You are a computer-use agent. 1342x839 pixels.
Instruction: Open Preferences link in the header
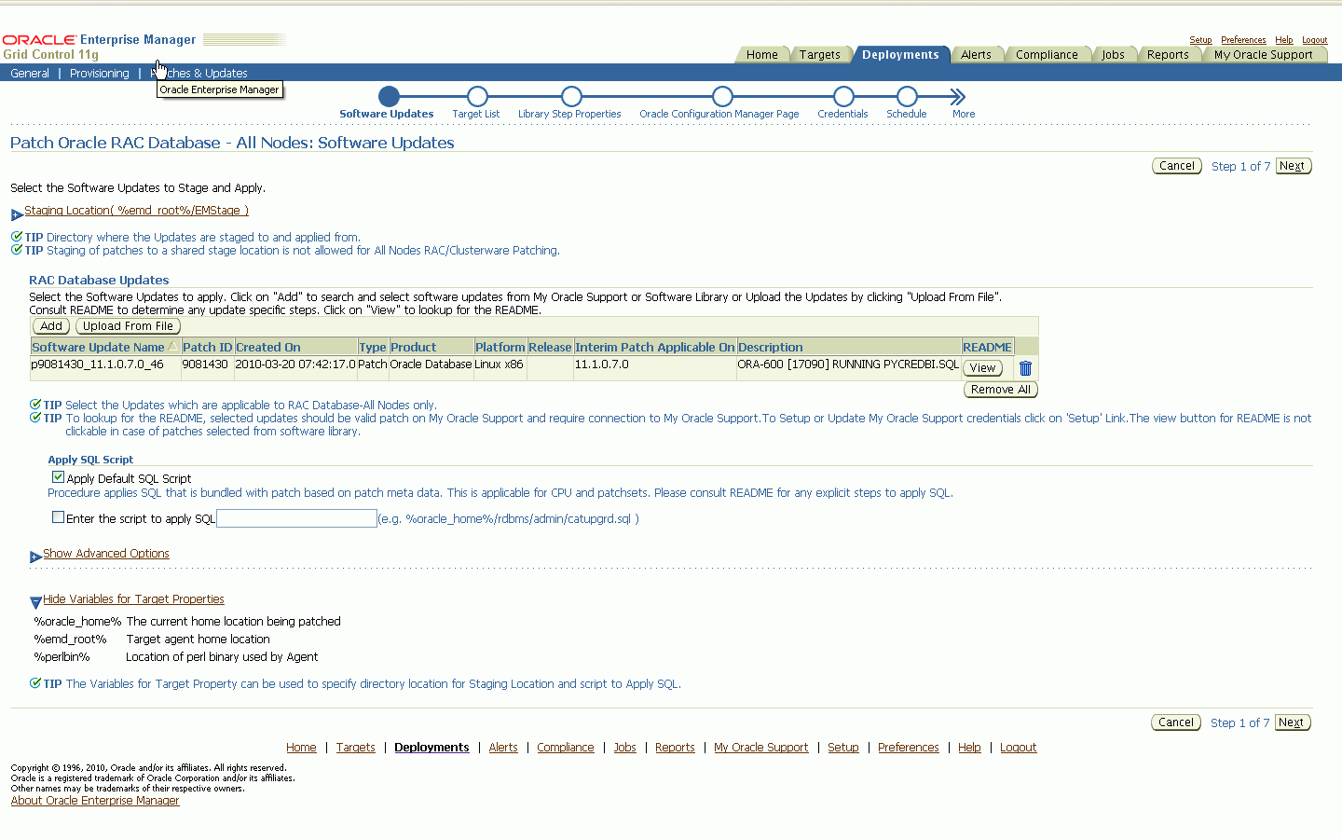1243,40
